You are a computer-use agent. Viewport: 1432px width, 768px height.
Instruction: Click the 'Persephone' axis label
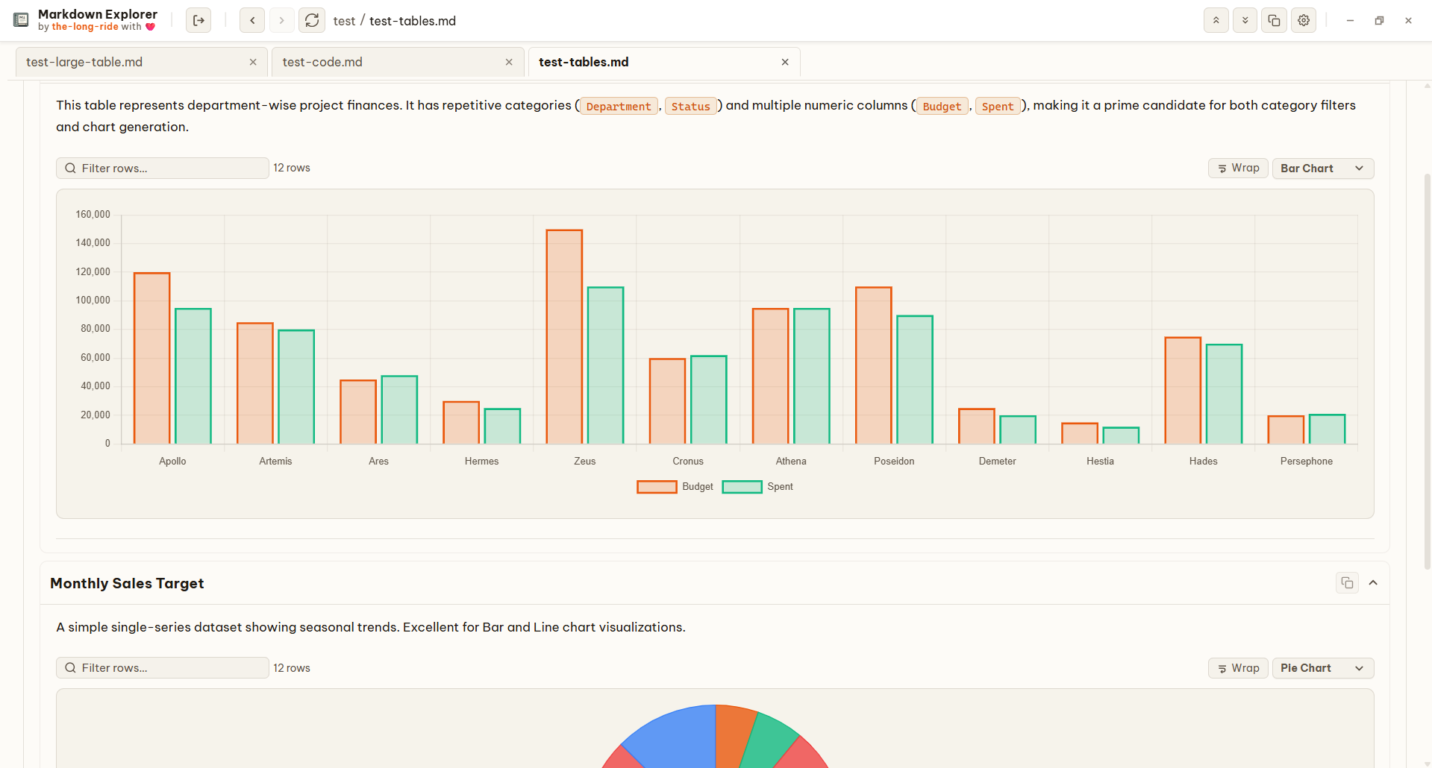(x=1306, y=461)
